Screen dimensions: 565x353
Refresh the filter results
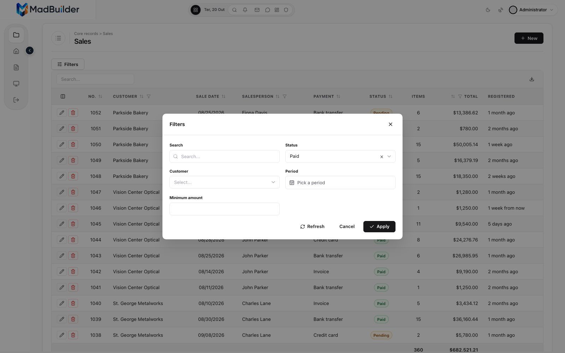point(312,227)
